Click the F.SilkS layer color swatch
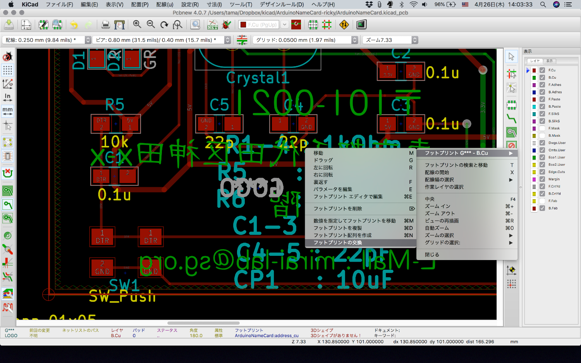Image resolution: width=581 pixels, height=363 pixels. point(534,114)
